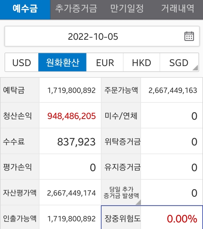
Task: Tap the 주문가능액 value 2,667,449,163
Action: coord(173,90)
